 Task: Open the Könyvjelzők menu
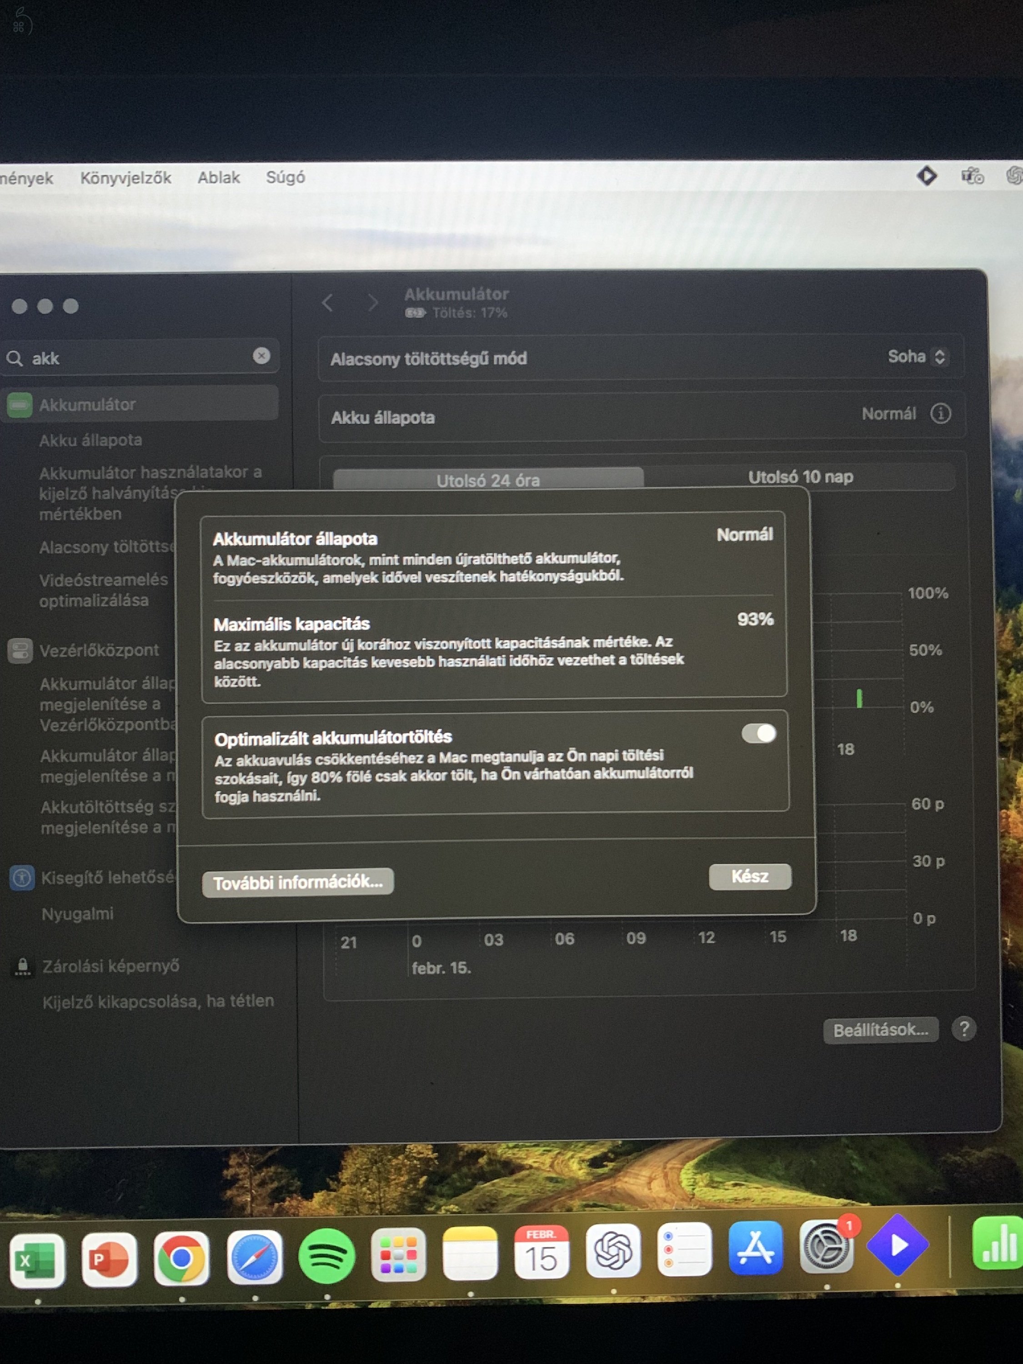pos(125,178)
